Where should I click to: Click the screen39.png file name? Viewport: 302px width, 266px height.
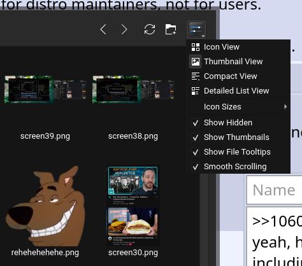[45, 136]
